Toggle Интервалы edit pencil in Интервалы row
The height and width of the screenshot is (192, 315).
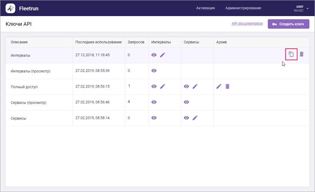tap(162, 55)
